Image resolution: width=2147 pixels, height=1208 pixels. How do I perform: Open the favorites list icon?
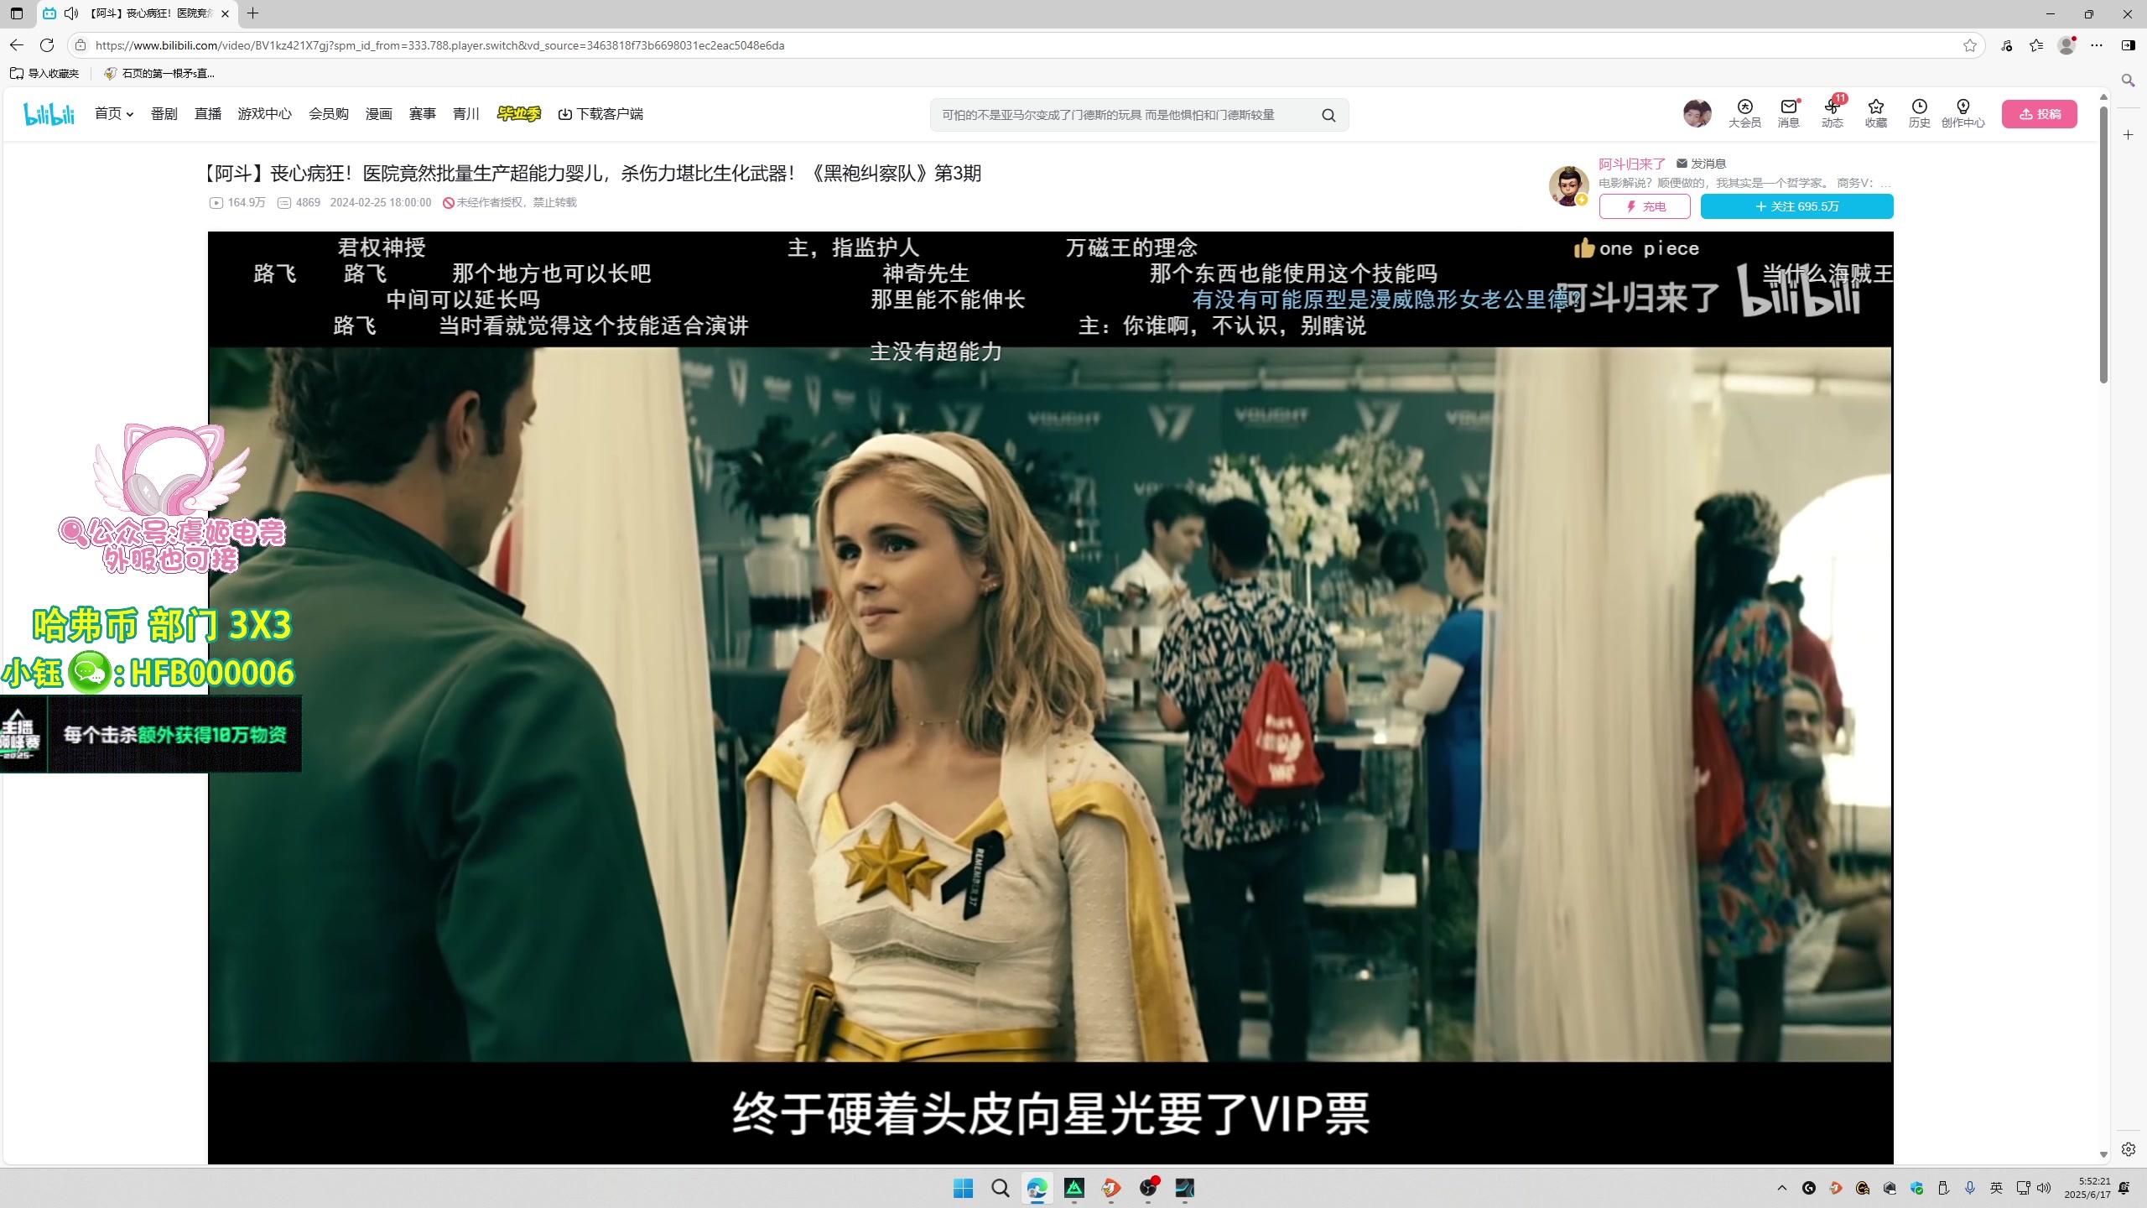coord(2036,45)
